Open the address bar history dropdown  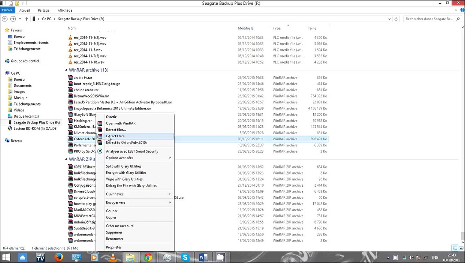[x=390, y=19]
